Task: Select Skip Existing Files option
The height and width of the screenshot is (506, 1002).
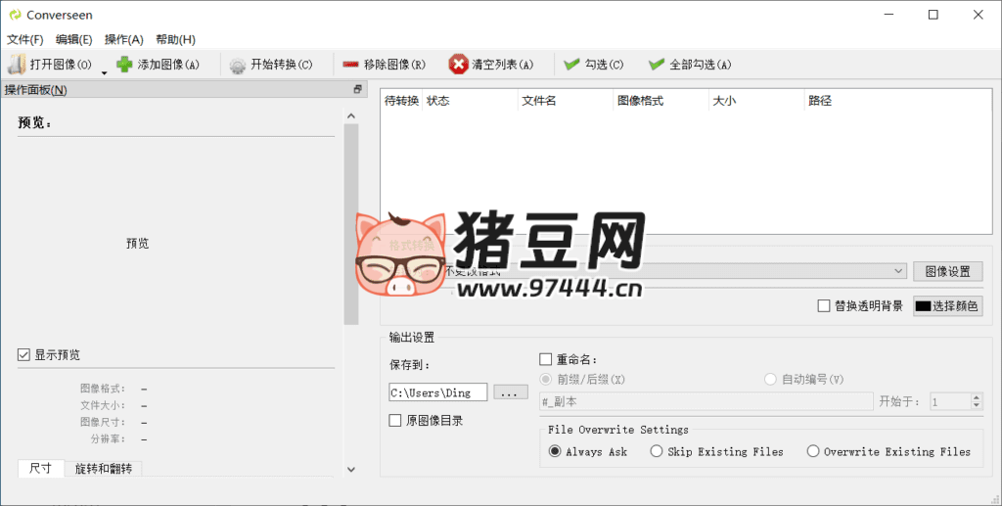Action: pos(657,452)
